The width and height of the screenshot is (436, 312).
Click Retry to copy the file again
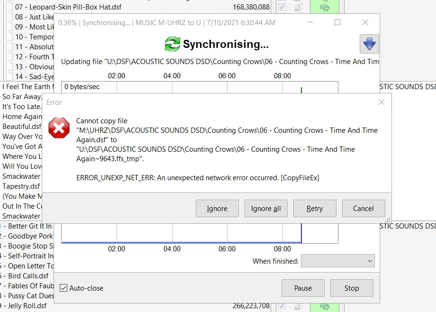point(315,209)
